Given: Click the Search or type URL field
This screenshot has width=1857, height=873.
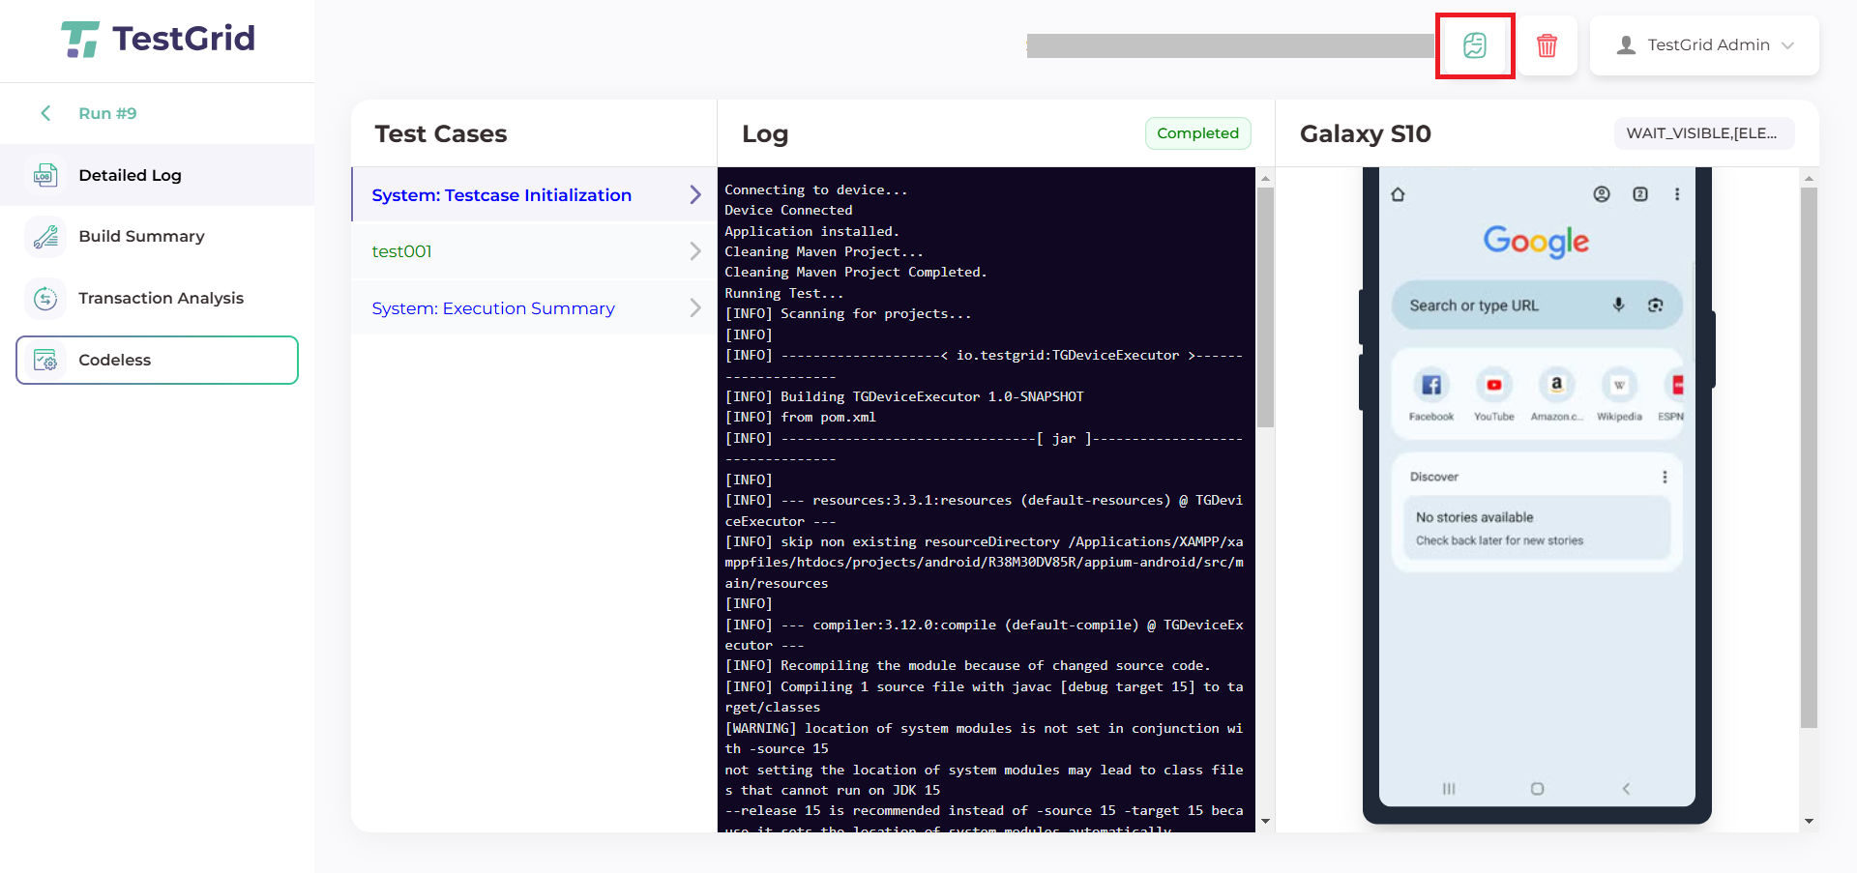Looking at the screenshot, I should coord(1537,306).
